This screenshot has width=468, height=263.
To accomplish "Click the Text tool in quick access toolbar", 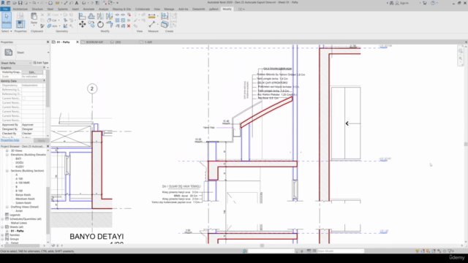I will 77,3.
